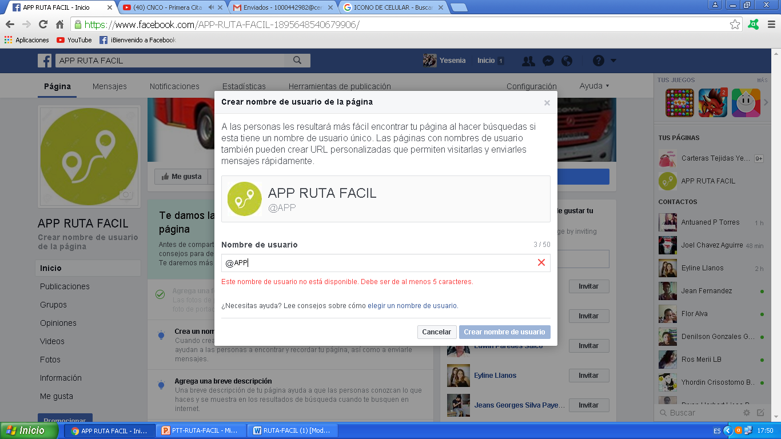Invite Eyline Llanos to like the page
The image size is (781, 439).
588,376
